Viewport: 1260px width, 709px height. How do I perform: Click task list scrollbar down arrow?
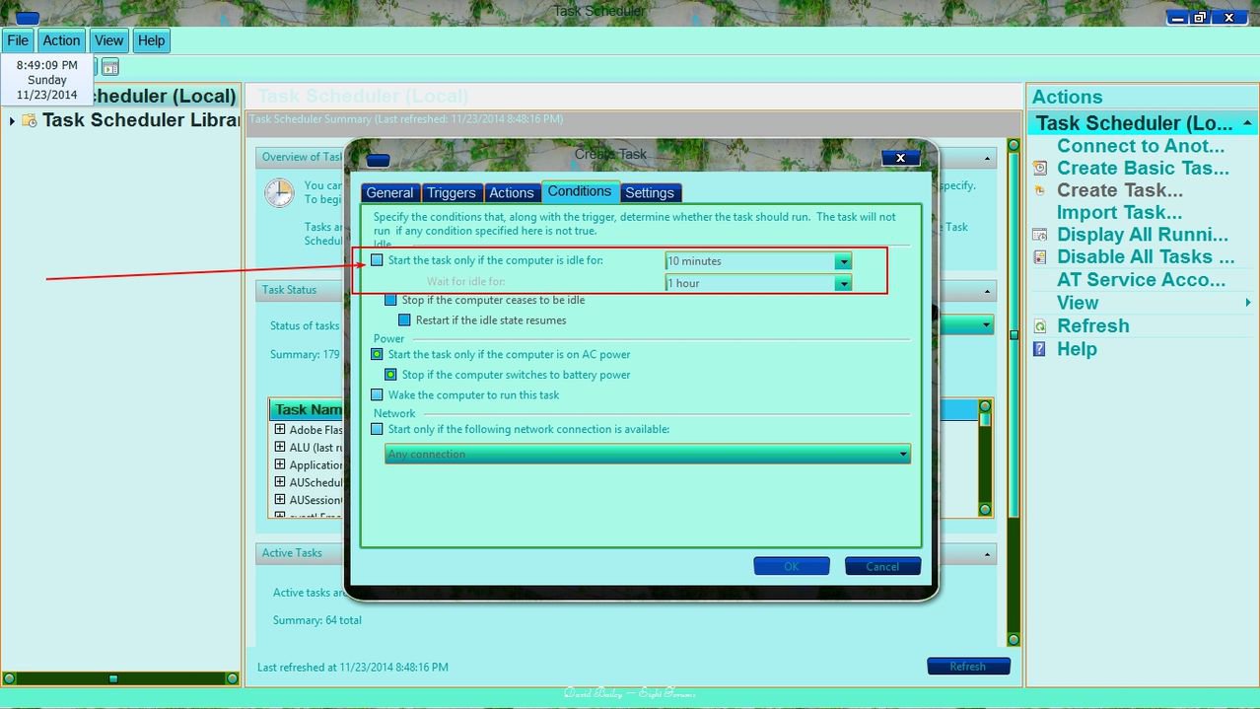click(x=984, y=510)
